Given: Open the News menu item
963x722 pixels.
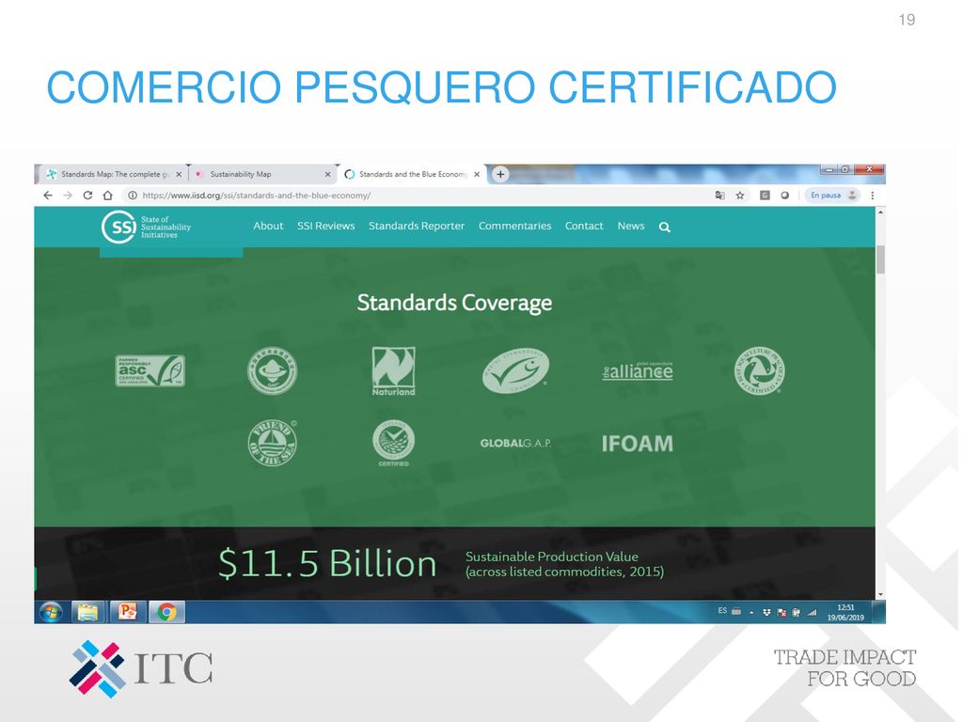Looking at the screenshot, I should 631,226.
